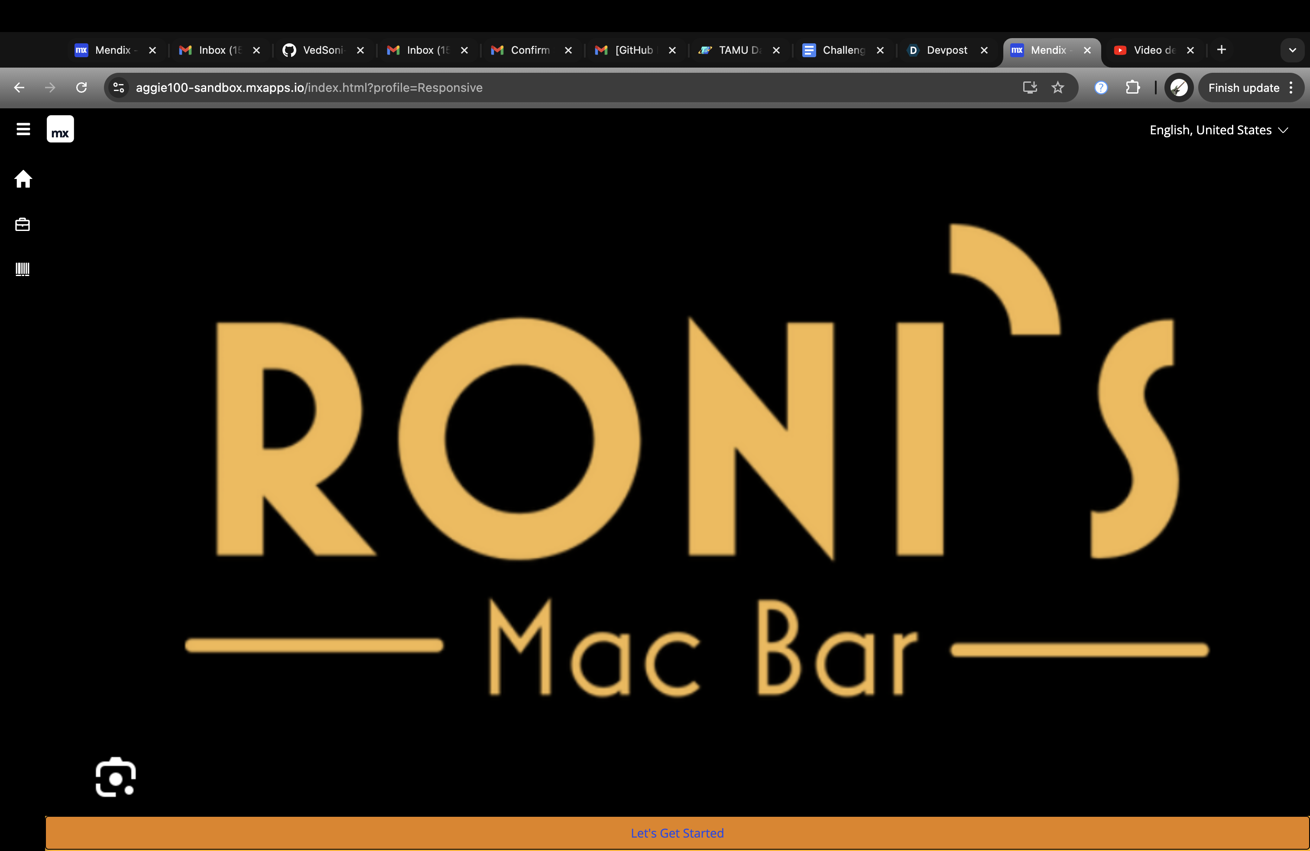
Task: Open the tab search dropdown arrow
Action: (x=1292, y=50)
